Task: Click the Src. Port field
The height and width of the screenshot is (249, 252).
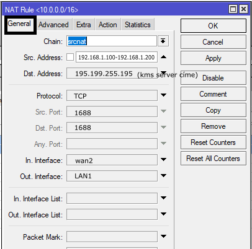Action: [112, 111]
